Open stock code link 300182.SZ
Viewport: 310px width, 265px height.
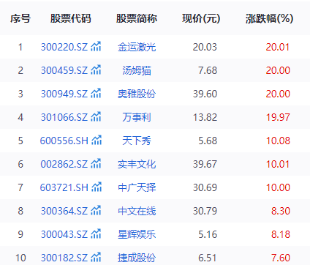coord(64,258)
